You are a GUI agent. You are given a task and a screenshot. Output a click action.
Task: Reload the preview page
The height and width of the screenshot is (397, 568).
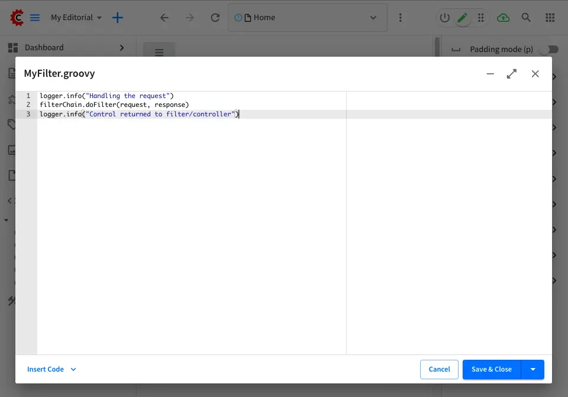coord(215,17)
